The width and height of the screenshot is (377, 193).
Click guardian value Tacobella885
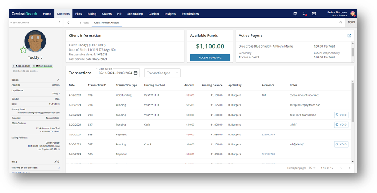pos(52,118)
